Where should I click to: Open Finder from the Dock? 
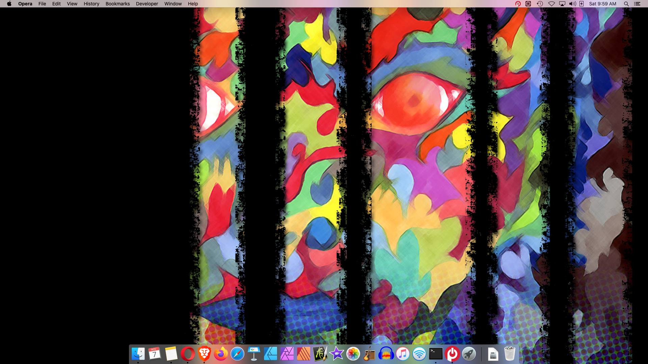(x=138, y=354)
